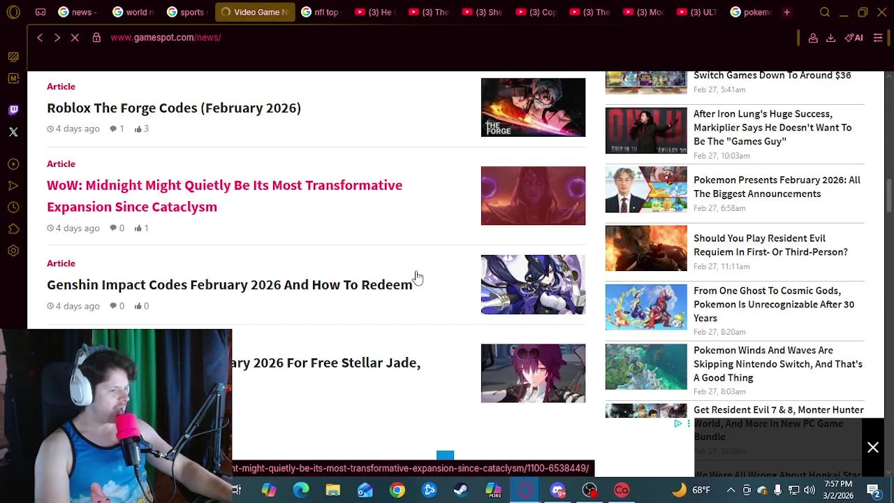Open Pokemon Unrecognizable After 30 Years article
Image resolution: width=894 pixels, height=503 pixels.
pos(774,305)
